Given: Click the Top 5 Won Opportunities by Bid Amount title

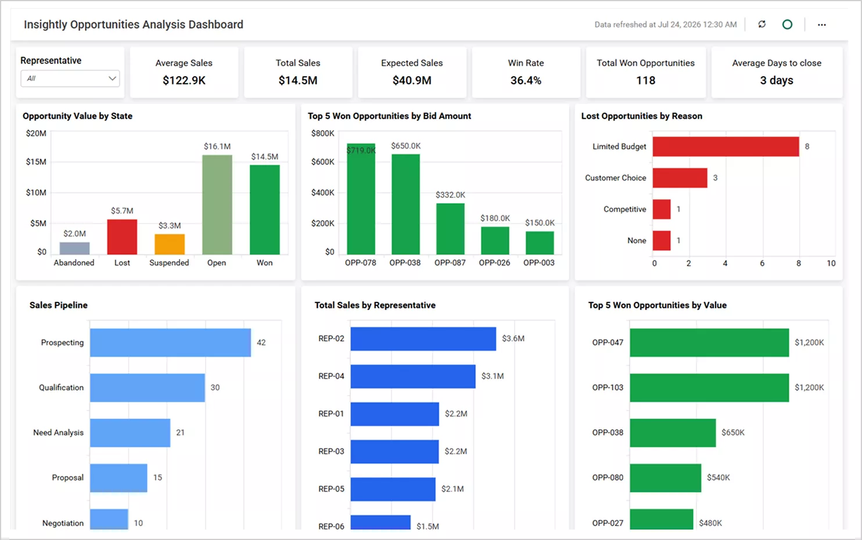Looking at the screenshot, I should pyautogui.click(x=389, y=116).
